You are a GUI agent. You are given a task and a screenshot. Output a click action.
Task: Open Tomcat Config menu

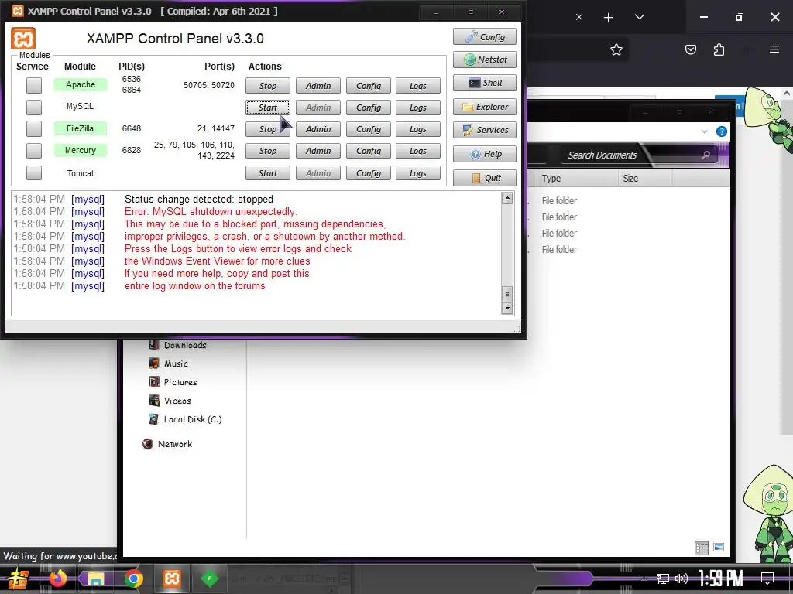click(368, 173)
